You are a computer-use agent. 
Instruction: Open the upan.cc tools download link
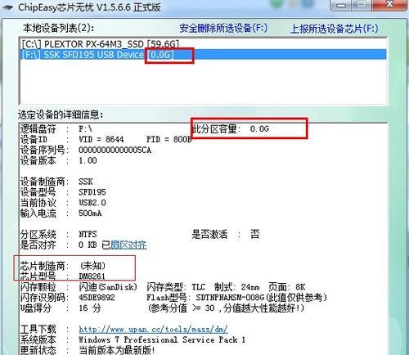tap(153, 330)
